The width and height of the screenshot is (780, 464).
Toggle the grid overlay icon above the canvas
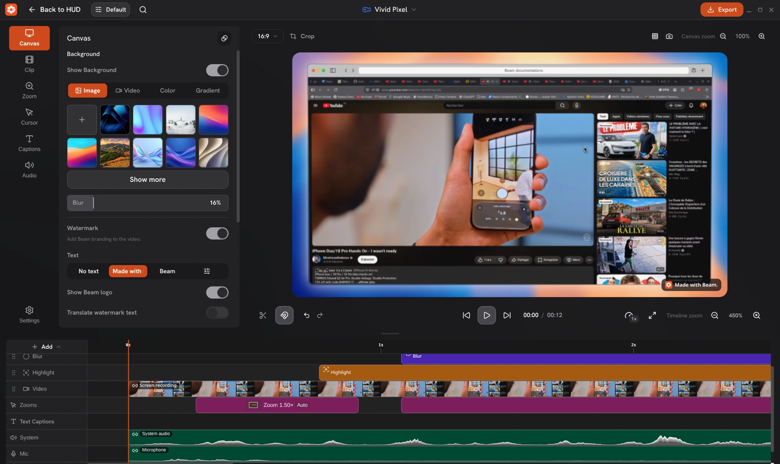point(655,36)
